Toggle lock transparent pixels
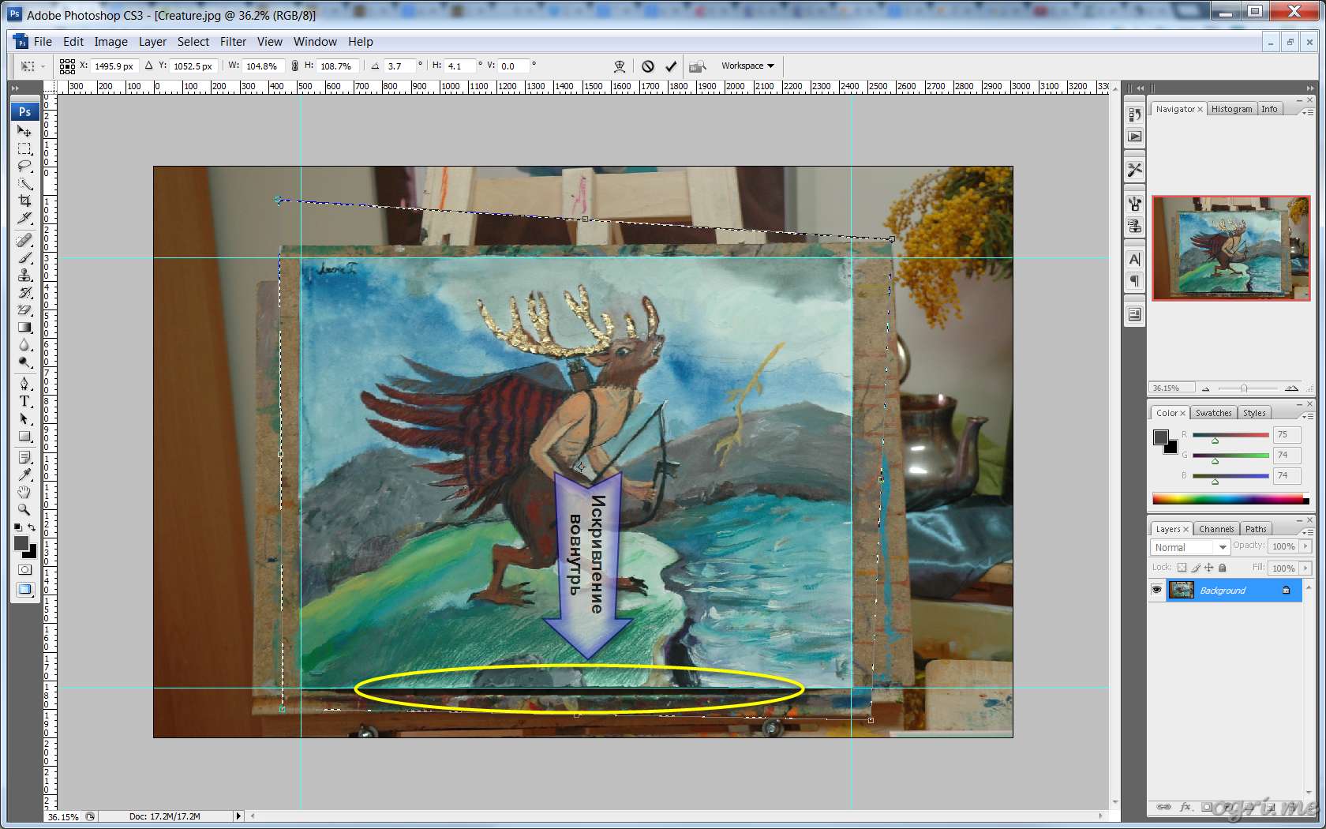 [x=1182, y=568]
